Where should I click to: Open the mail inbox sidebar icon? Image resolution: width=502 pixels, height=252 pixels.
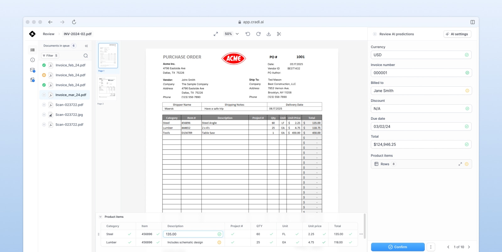[32, 70]
